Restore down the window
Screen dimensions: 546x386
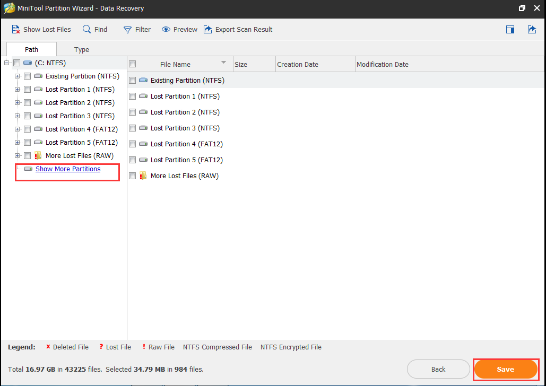(x=522, y=8)
